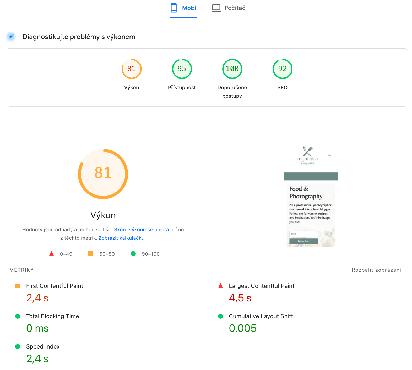Expand metrics with Rozbalit zobrazení
Image resolution: width=412 pixels, height=370 pixels.
(x=376, y=270)
